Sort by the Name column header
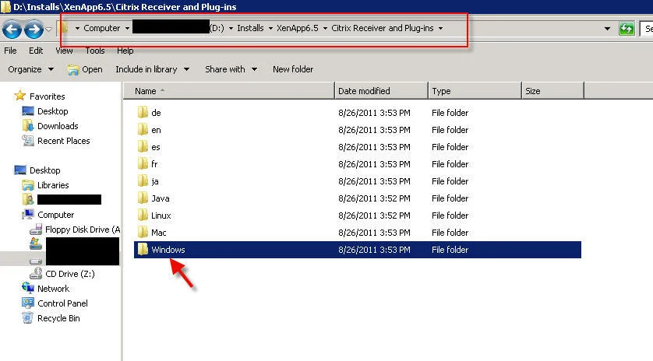Viewport: 653px width, 361px height. [229, 91]
